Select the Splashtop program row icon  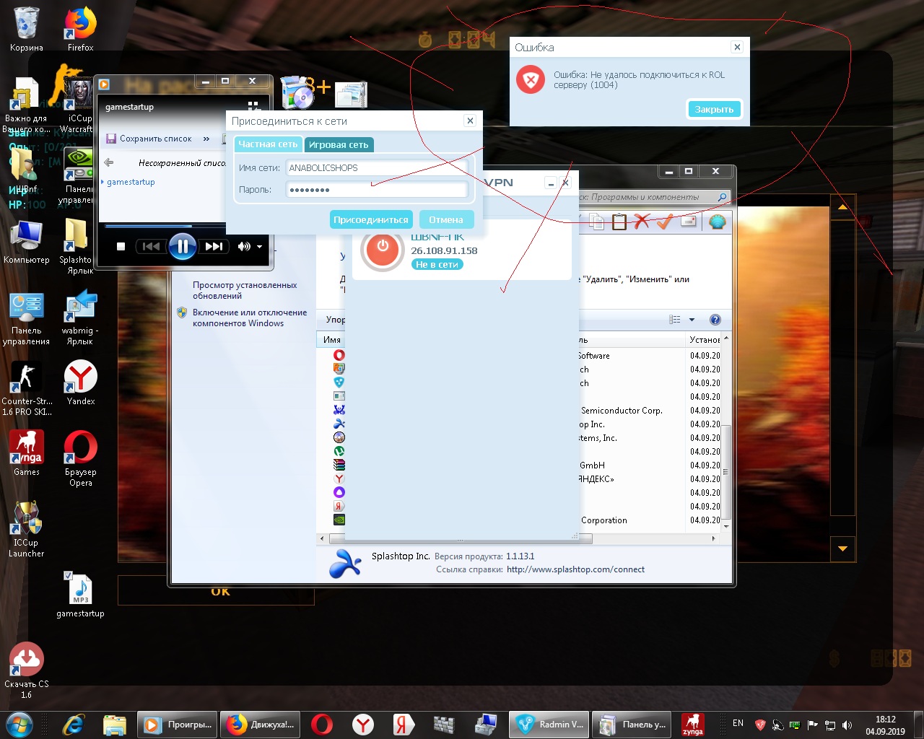click(x=339, y=424)
